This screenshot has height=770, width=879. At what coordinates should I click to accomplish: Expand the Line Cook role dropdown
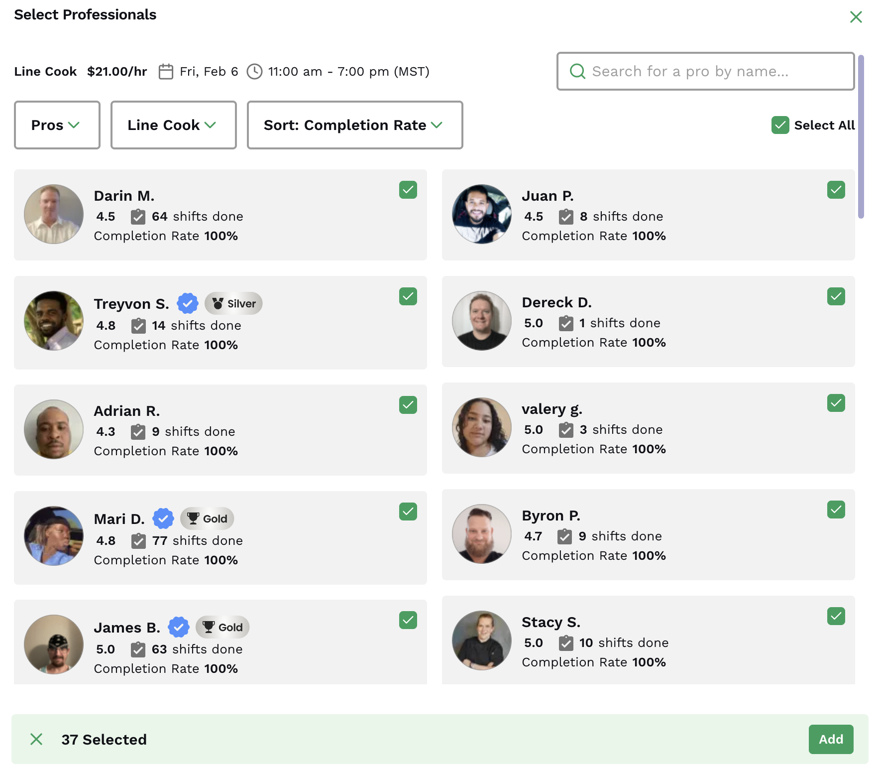(173, 125)
